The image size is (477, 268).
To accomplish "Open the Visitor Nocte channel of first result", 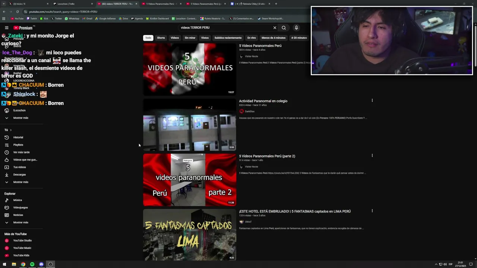I will coord(252,57).
